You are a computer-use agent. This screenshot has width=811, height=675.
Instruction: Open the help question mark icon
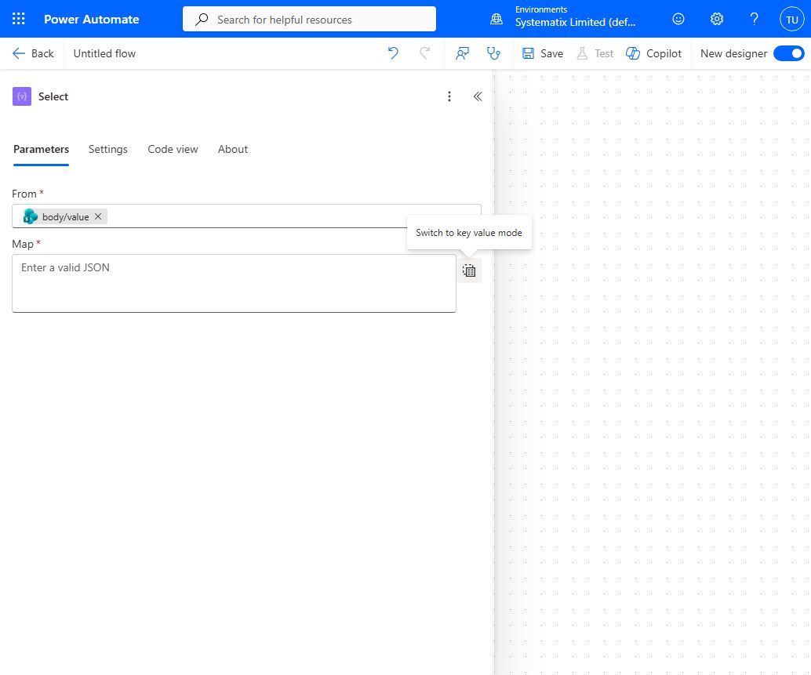754,19
